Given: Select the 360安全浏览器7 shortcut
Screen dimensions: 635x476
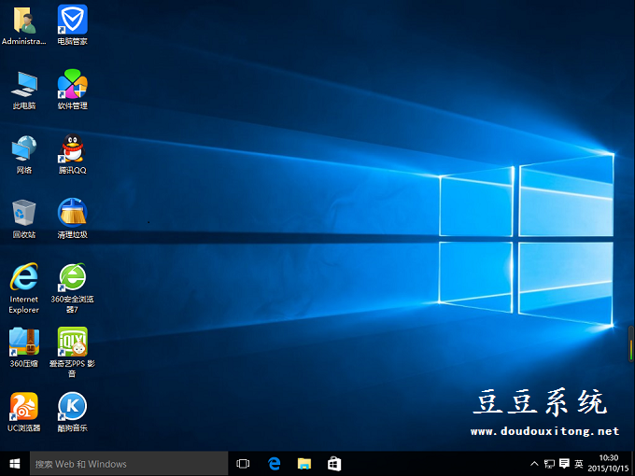Looking at the screenshot, I should (72, 277).
